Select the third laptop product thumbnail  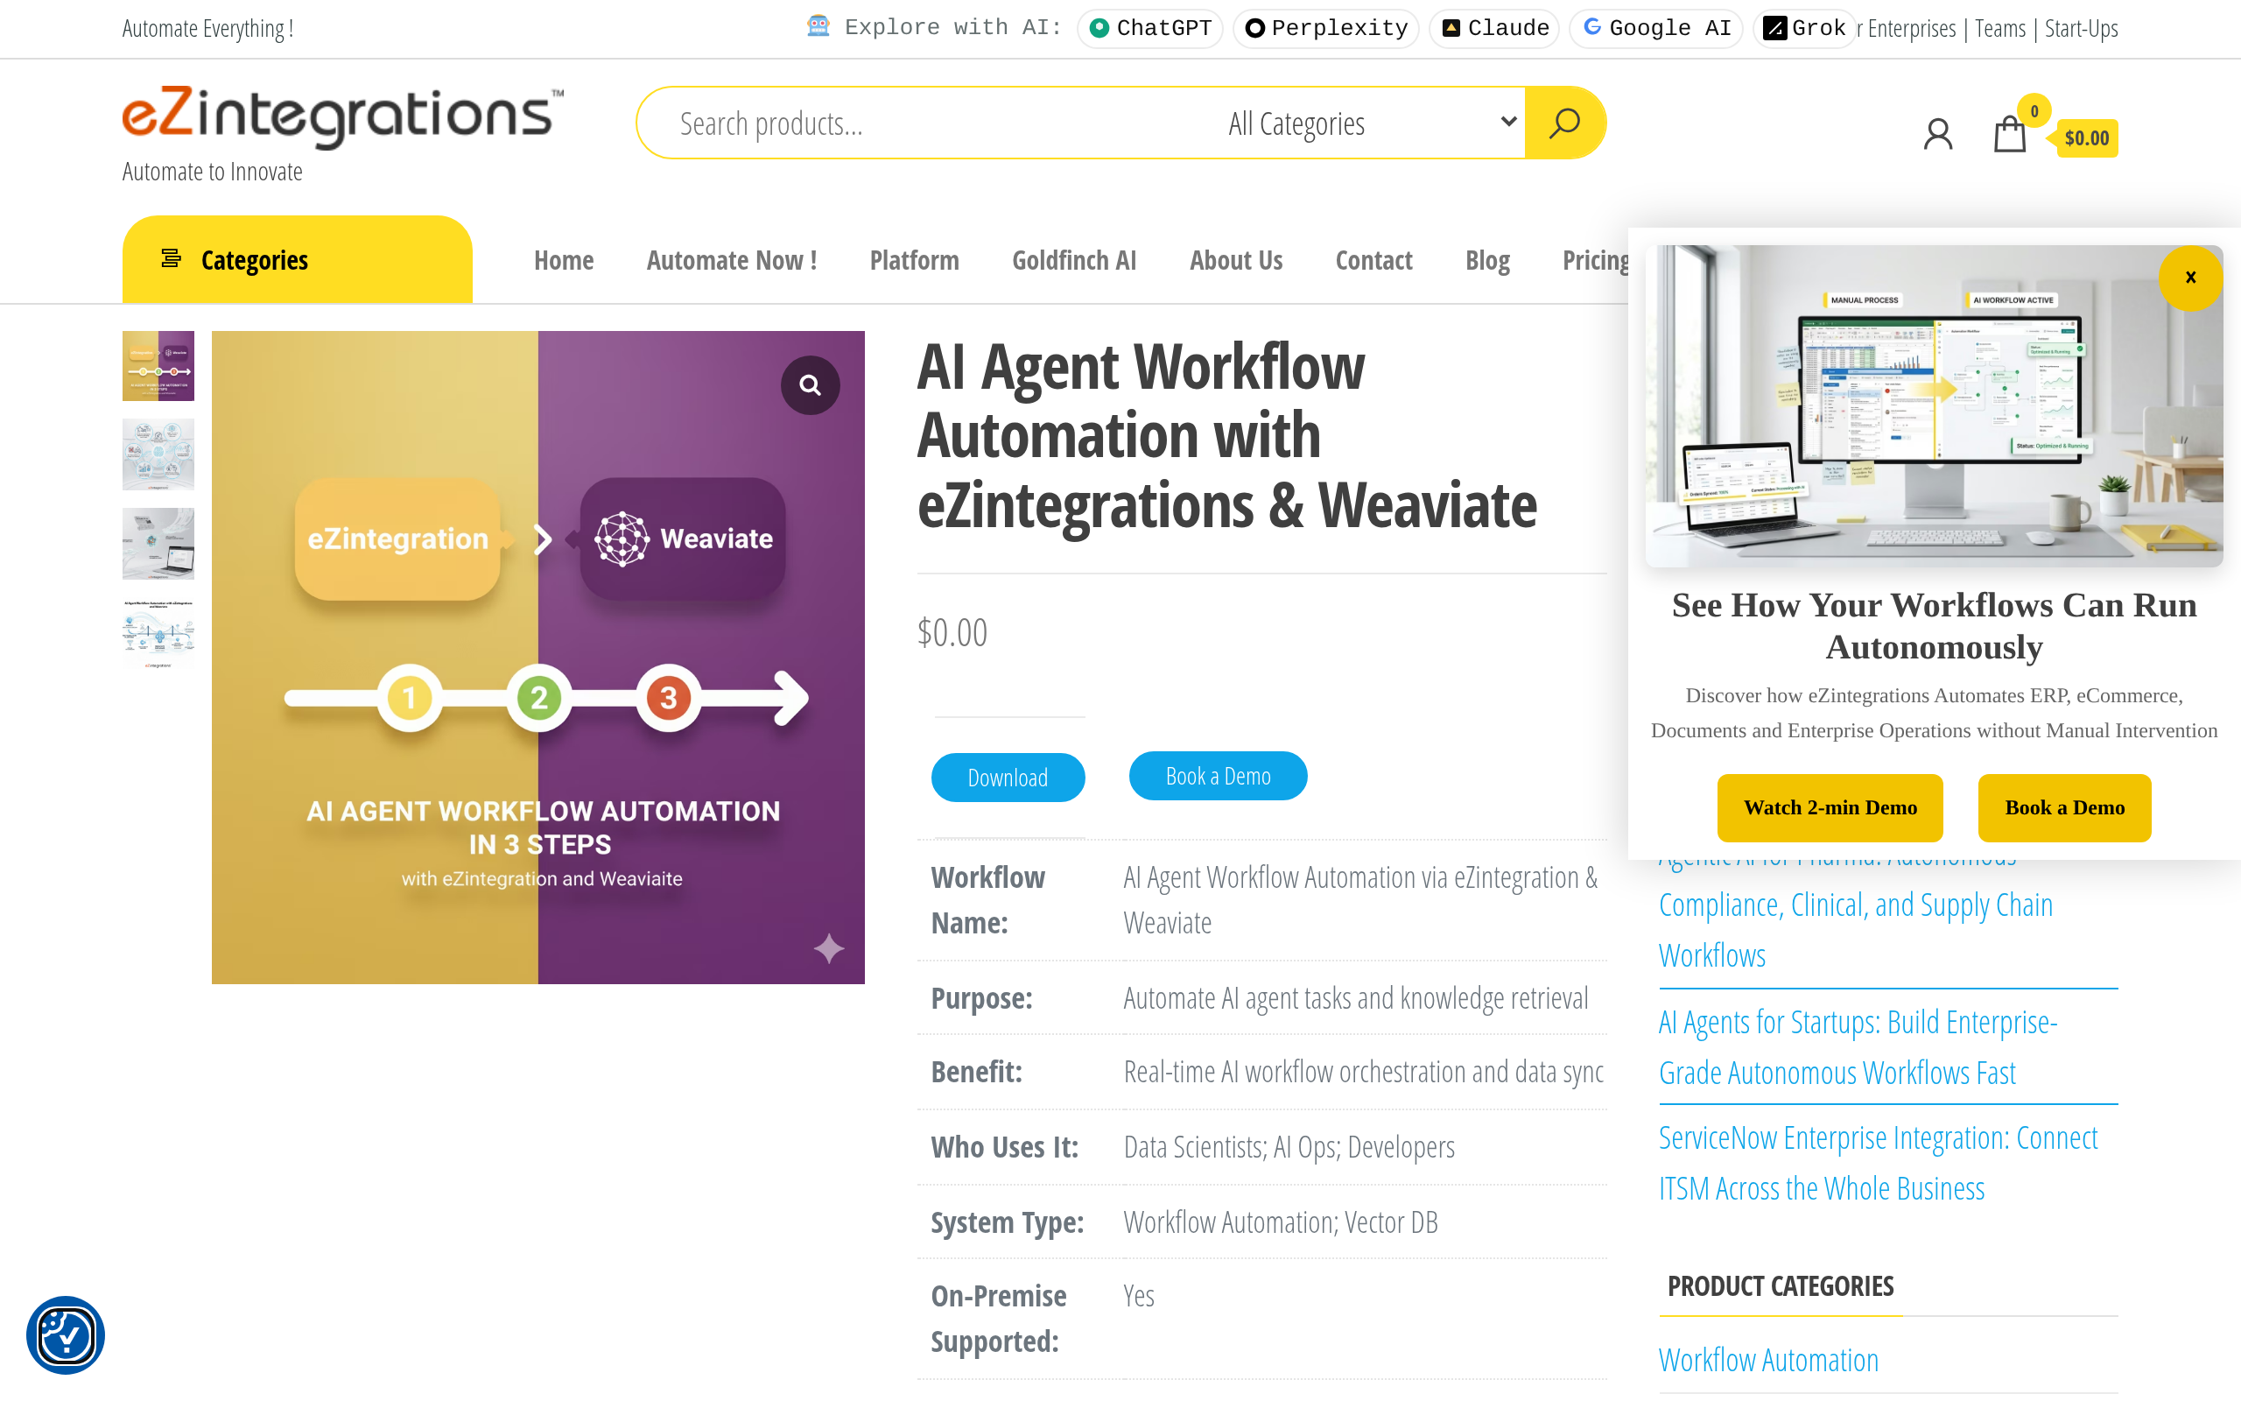(158, 544)
